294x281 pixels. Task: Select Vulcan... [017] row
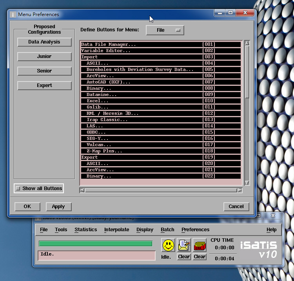[x=161, y=145]
